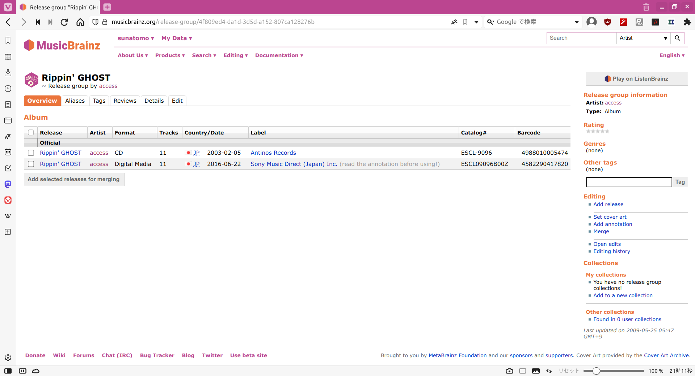This screenshot has width=695, height=376.
Task: Switch to the Edit tab
Action: (x=177, y=101)
